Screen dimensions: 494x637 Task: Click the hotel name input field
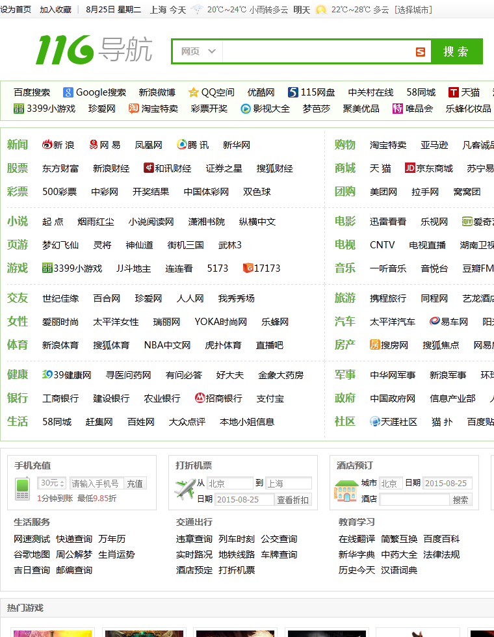coord(415,500)
